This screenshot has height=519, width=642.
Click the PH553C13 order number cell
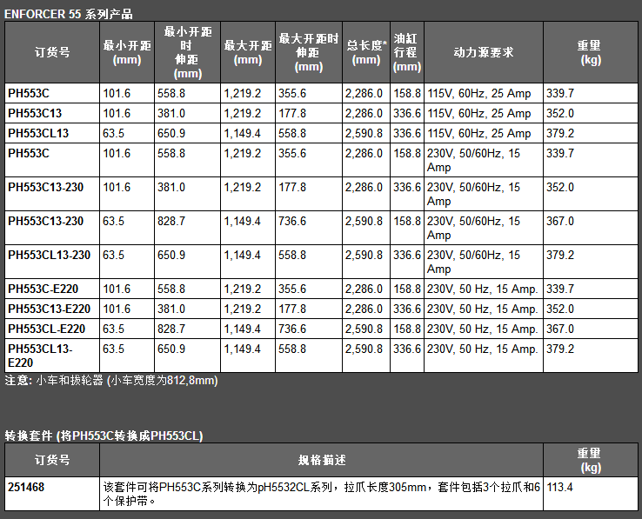pyautogui.click(x=35, y=113)
